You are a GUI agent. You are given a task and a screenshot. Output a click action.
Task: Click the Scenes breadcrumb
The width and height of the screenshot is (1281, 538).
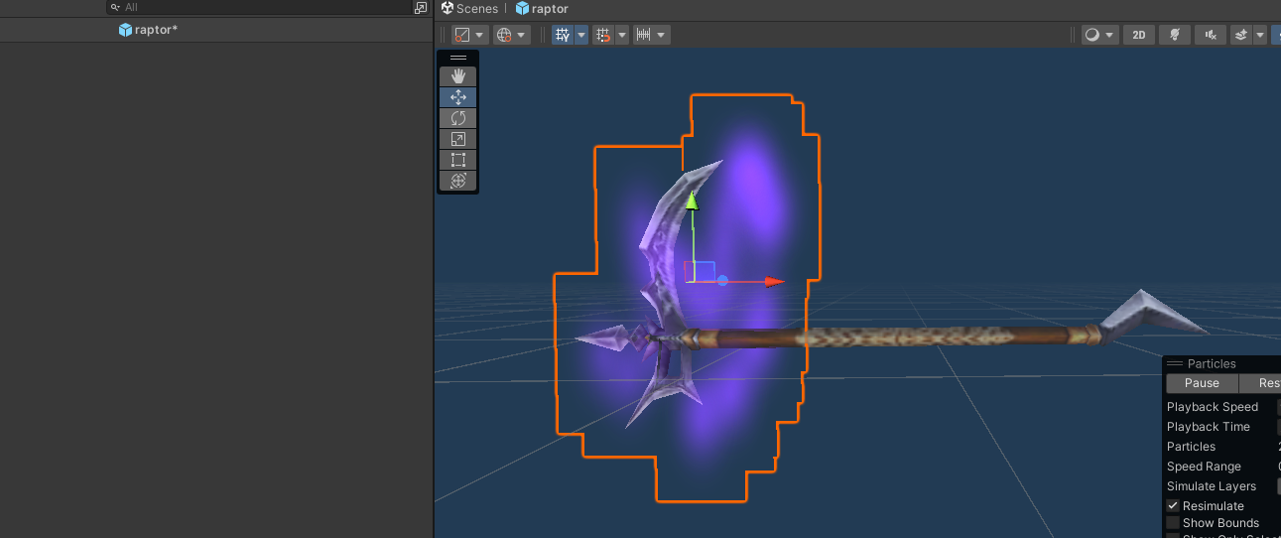click(469, 8)
